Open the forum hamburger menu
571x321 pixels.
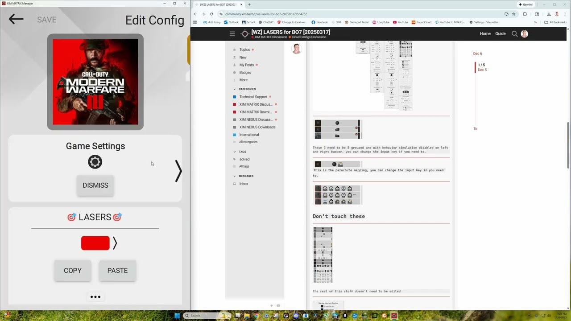232,33
